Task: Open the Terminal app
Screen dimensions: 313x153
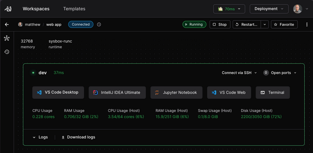Action: click(273, 93)
